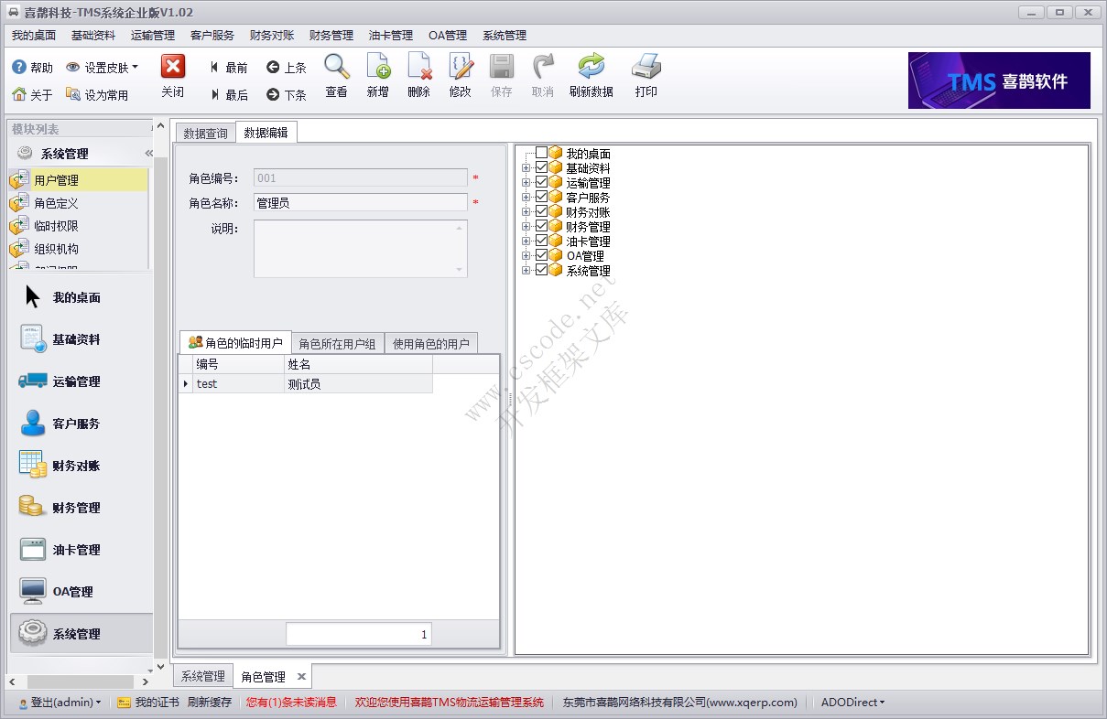Uncheck 运输管理 in the permission tree
The height and width of the screenshot is (719, 1107).
pos(542,182)
